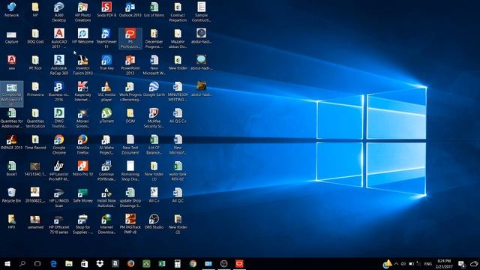Launch the µTorrent shortcut
This screenshot has width=480, height=270.
[106, 115]
